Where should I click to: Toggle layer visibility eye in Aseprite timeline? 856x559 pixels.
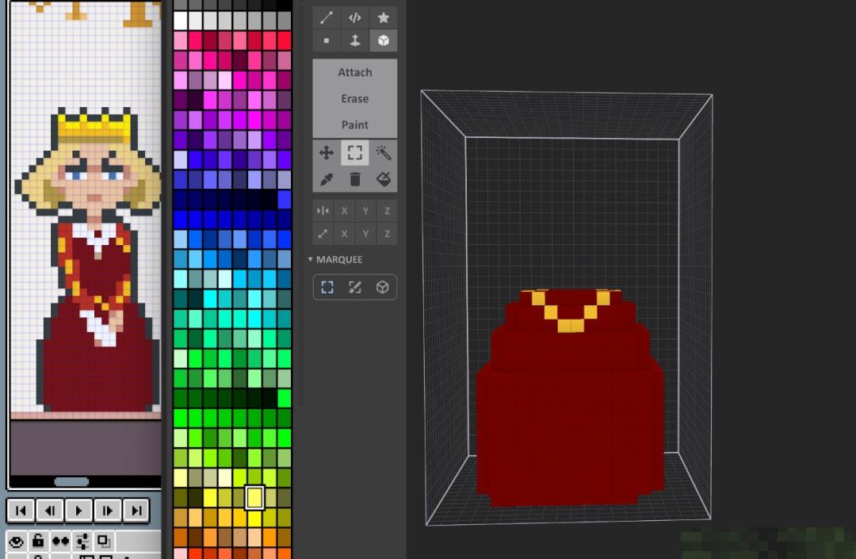click(x=17, y=542)
